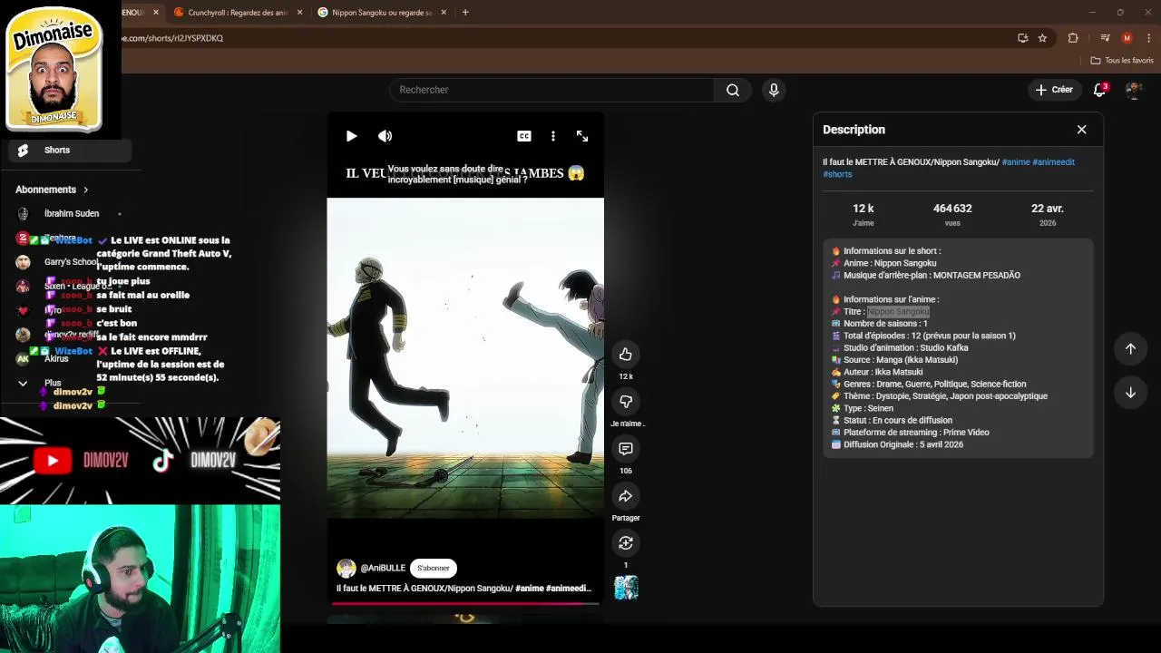
Task: Click the #anime hashtag in description
Action: click(1016, 162)
